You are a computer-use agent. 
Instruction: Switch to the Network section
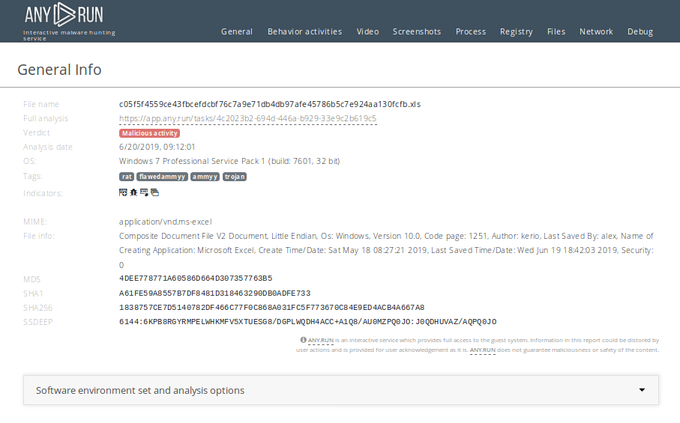pyautogui.click(x=596, y=31)
